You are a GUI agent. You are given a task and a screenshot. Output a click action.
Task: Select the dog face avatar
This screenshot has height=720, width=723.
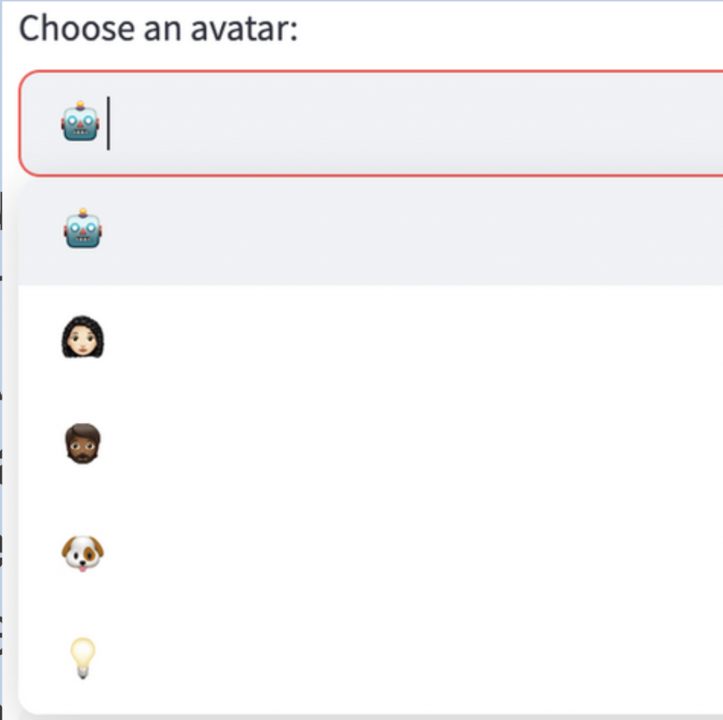(83, 553)
